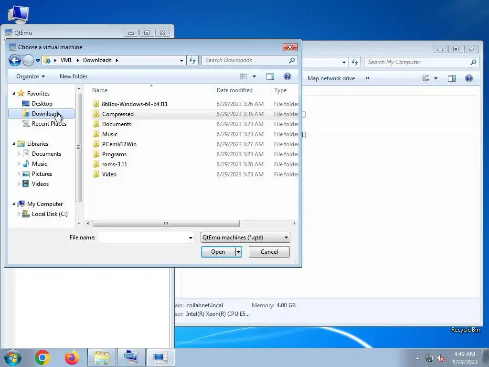Click the horizontal scrollbar thumb in file list
This screenshot has width=489, height=367.
(166, 223)
